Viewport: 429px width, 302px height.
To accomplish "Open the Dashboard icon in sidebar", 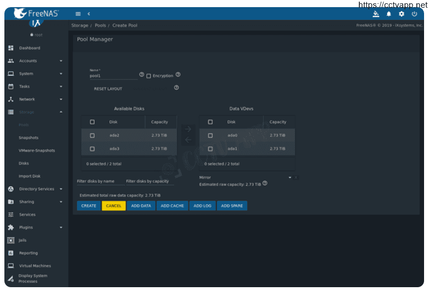I will pyautogui.click(x=10, y=48).
